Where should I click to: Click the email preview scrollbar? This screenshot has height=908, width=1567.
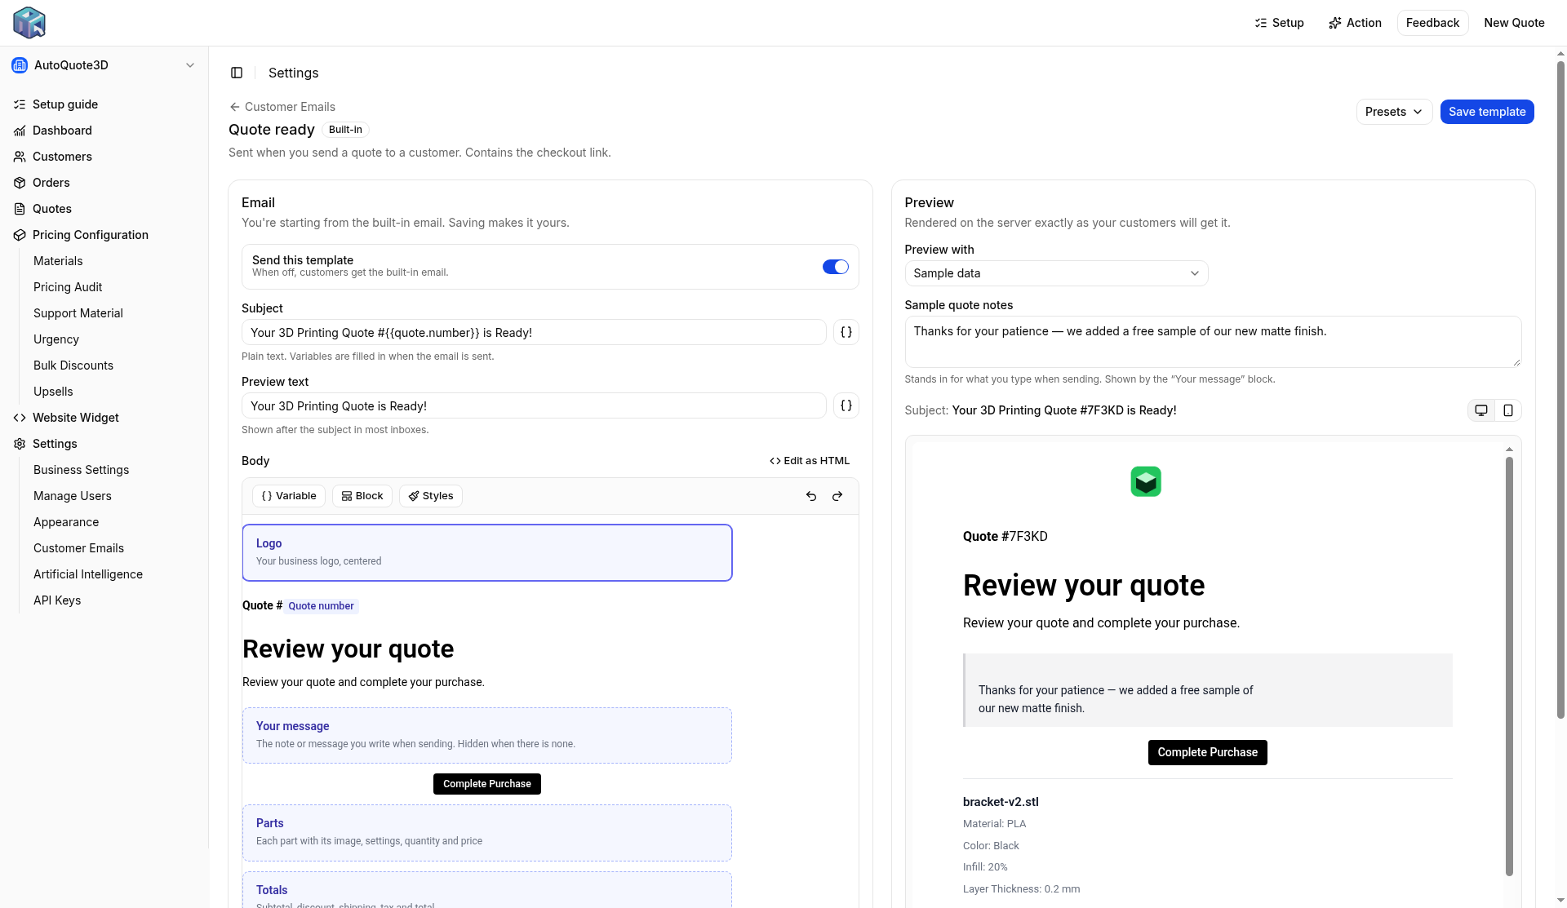(x=1509, y=665)
